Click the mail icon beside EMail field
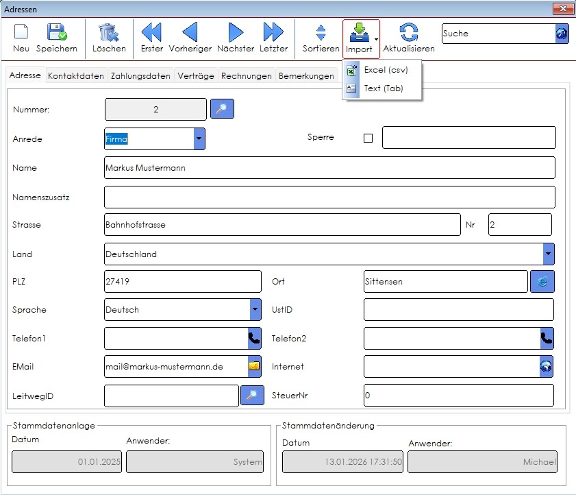 coord(254,366)
